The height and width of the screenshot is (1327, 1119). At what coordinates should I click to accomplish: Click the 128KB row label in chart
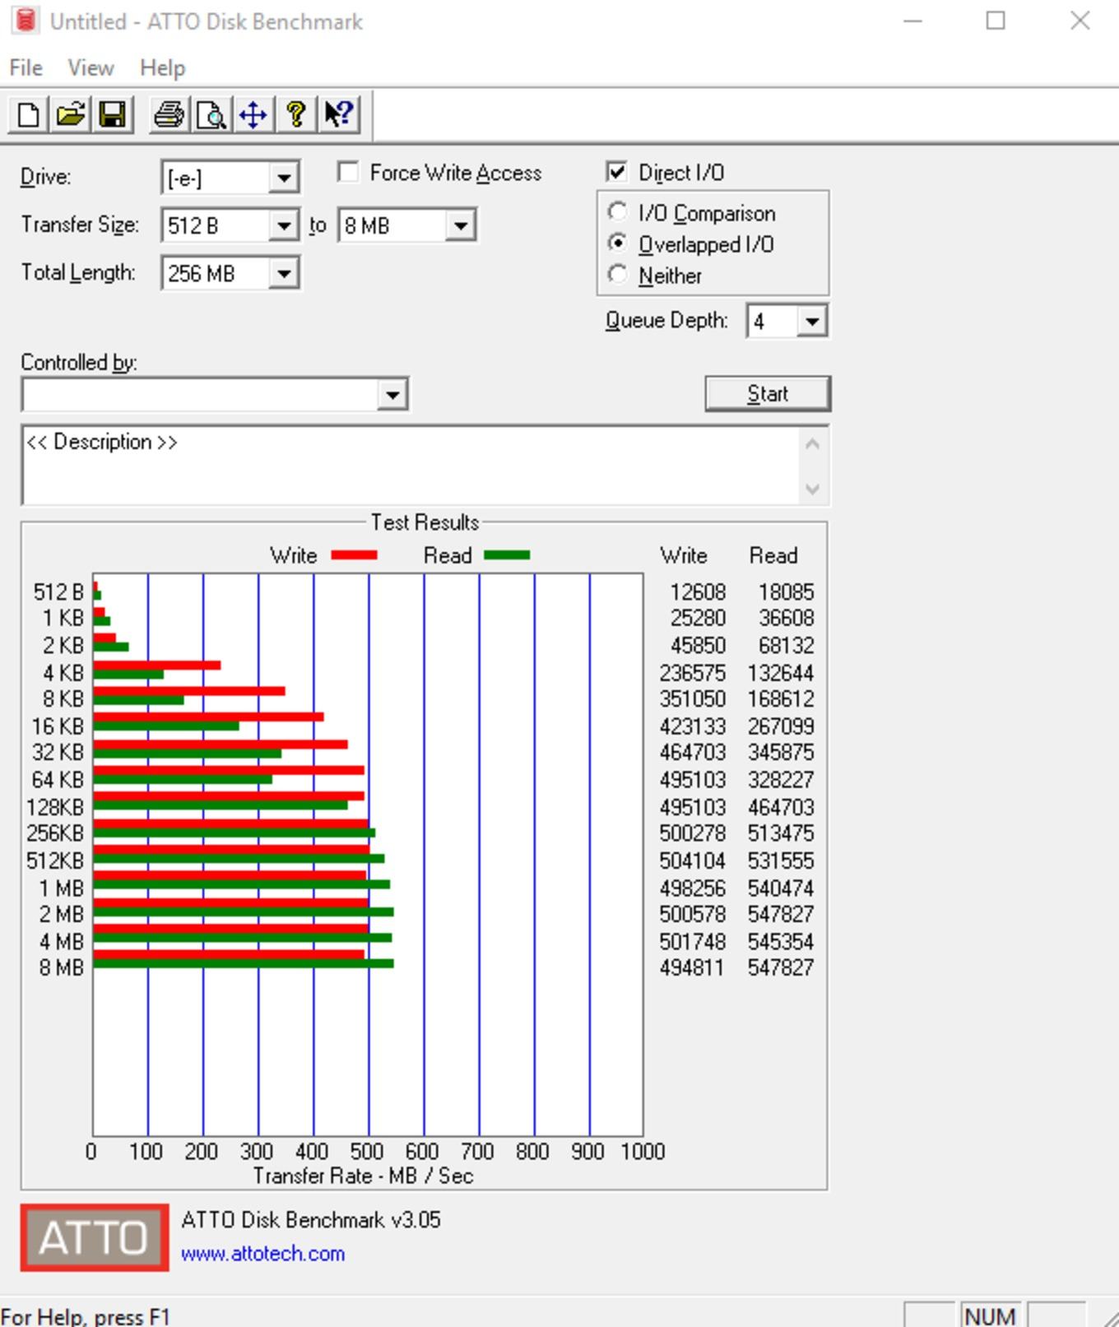click(x=55, y=807)
